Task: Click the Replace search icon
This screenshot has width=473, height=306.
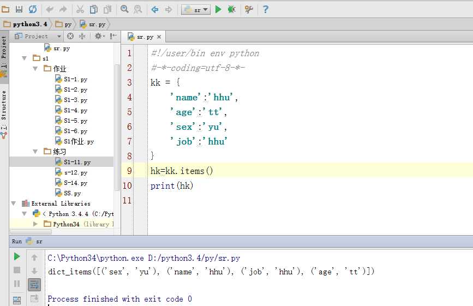Action: point(138,9)
